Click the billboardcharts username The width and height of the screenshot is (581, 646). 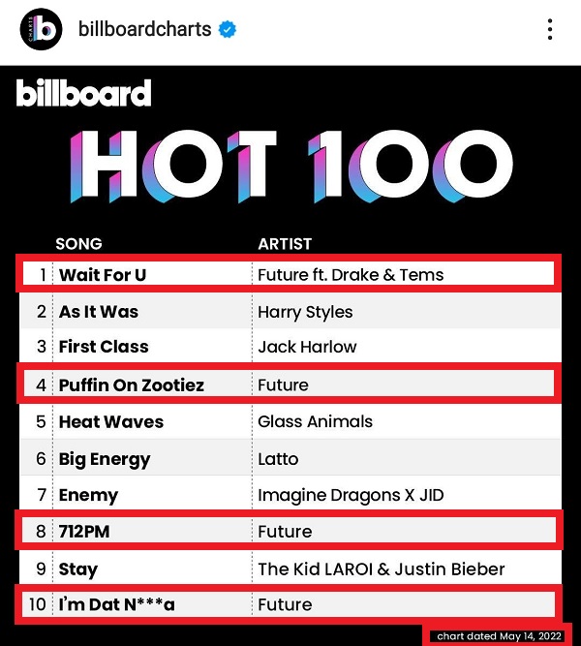144,29
